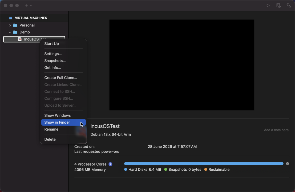Select the IncusOSTest sidebar row
The width and height of the screenshot is (295, 192).
34,39
